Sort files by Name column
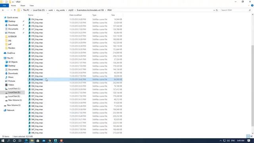Viewport: 254px width, 143px height. (31, 15)
